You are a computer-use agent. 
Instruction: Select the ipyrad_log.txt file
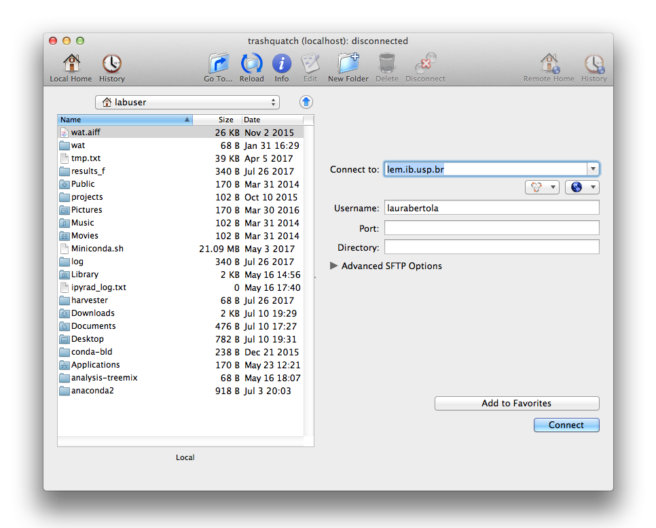tap(181, 287)
